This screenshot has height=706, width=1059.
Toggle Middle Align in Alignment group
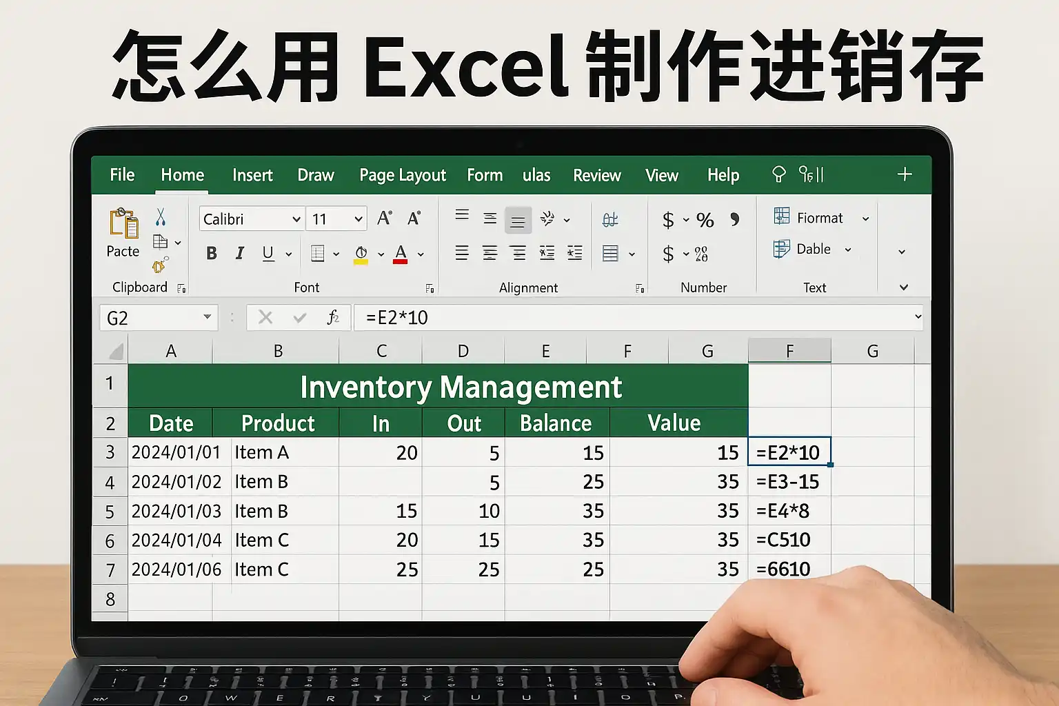[490, 219]
